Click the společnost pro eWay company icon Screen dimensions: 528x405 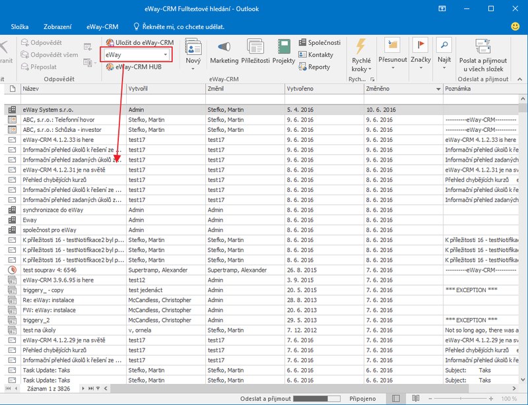click(12, 230)
